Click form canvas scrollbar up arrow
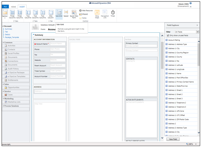 [162, 36]
